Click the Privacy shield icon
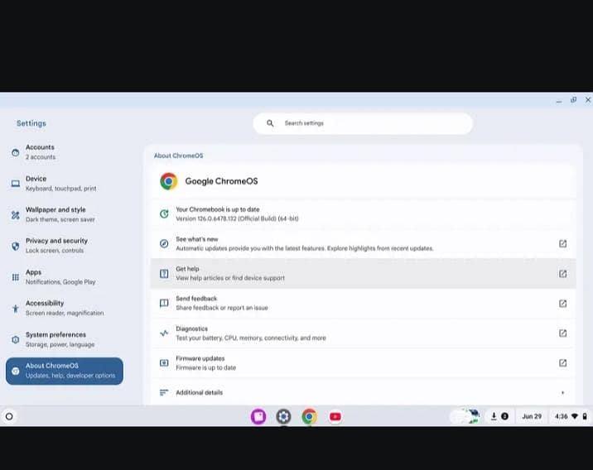593x470 pixels. coord(15,246)
